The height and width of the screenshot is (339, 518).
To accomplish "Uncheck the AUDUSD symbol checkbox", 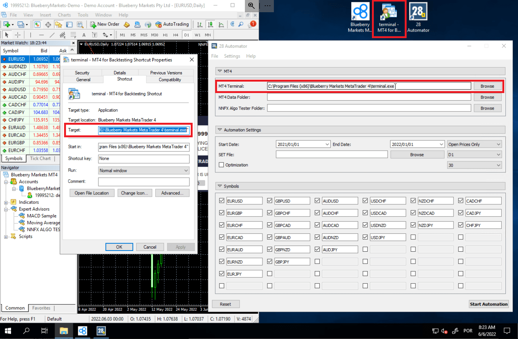I will pyautogui.click(x=318, y=201).
